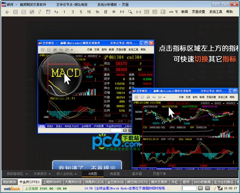This screenshot has height=193, width=240.
Task: Click the back arrow in the toolbar
Action: (x=7, y=12)
